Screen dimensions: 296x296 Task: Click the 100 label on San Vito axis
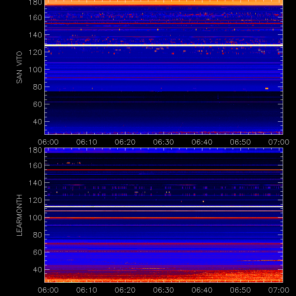click(35, 70)
